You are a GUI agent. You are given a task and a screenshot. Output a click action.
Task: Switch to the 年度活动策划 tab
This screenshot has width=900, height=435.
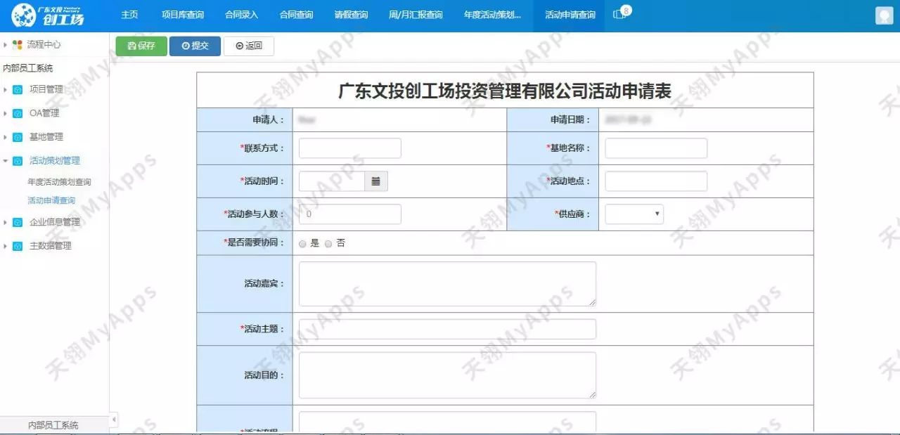[492, 15]
